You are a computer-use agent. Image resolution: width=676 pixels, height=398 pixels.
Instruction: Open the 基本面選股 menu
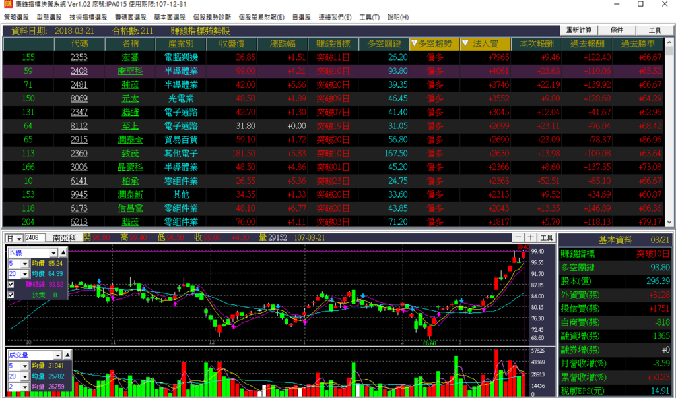[170, 17]
